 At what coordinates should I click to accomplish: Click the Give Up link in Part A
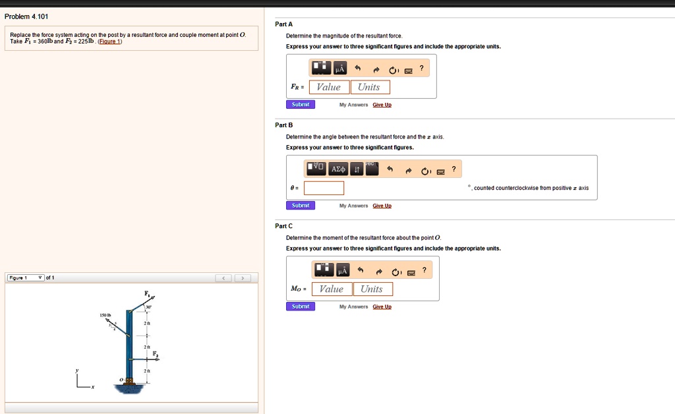[x=382, y=104]
